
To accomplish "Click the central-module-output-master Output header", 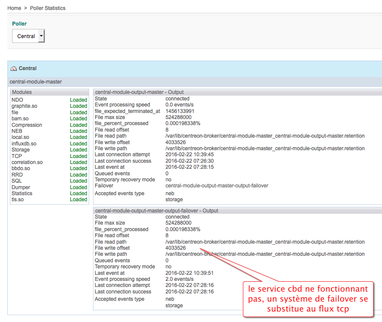I will pyautogui.click(x=139, y=92).
